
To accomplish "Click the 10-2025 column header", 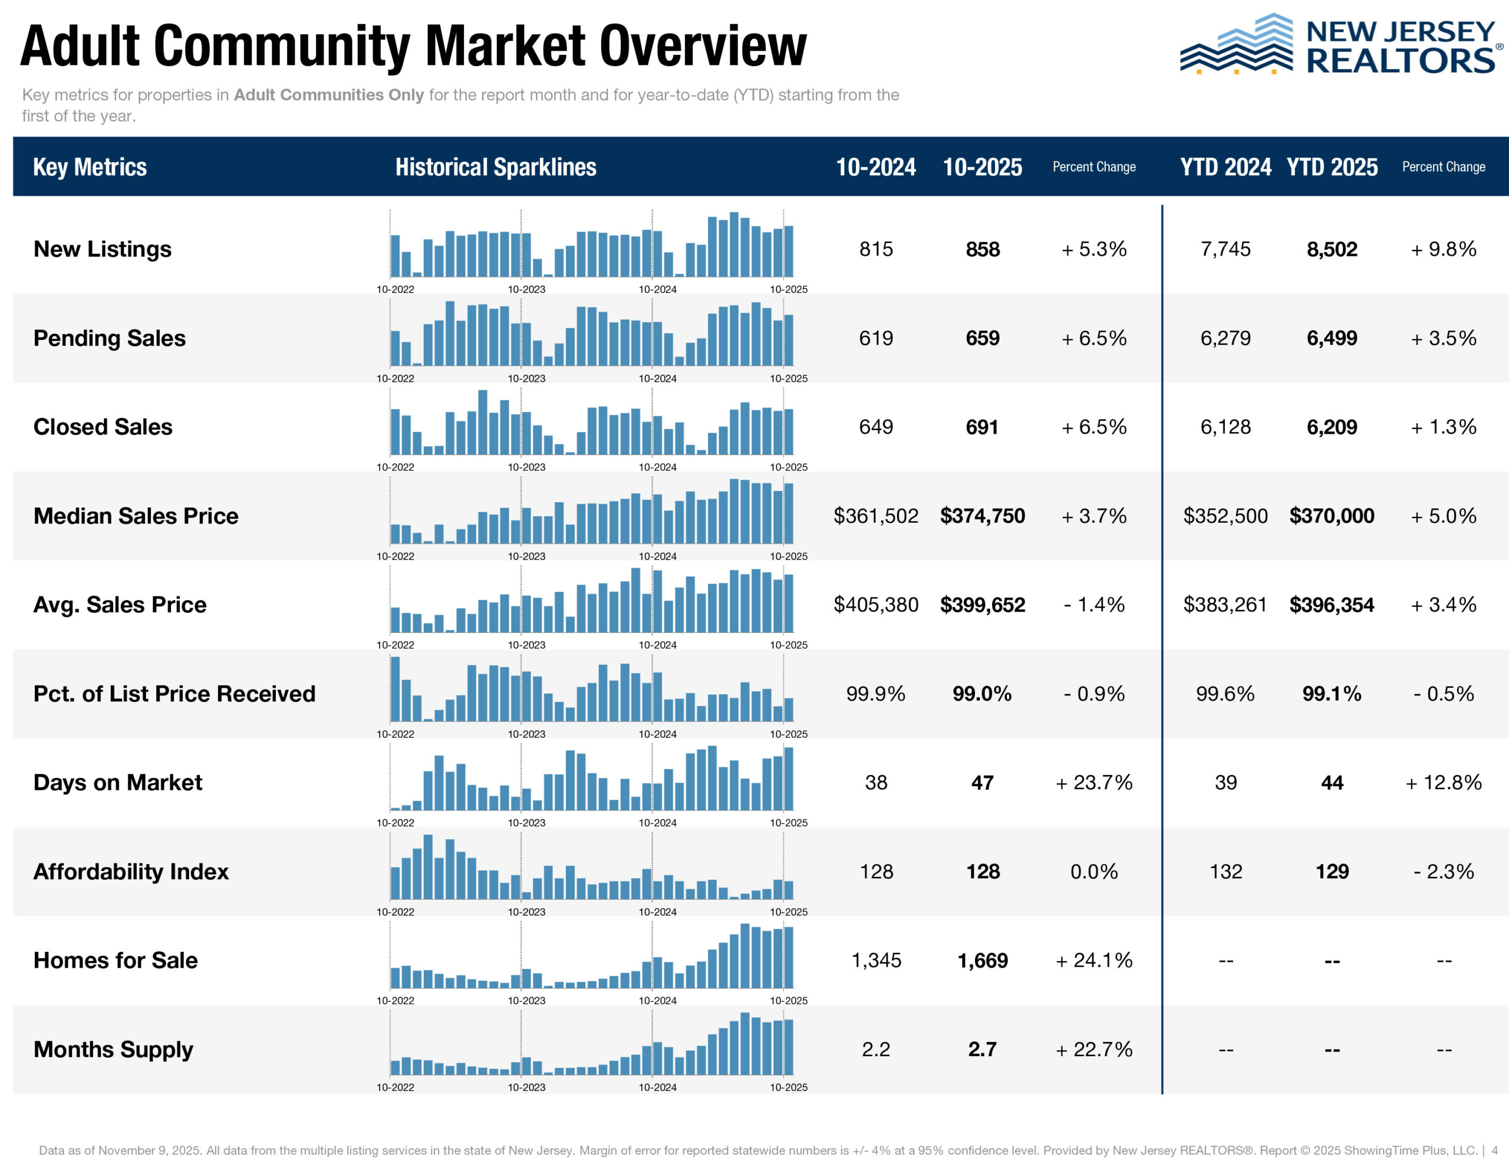I will click(982, 167).
